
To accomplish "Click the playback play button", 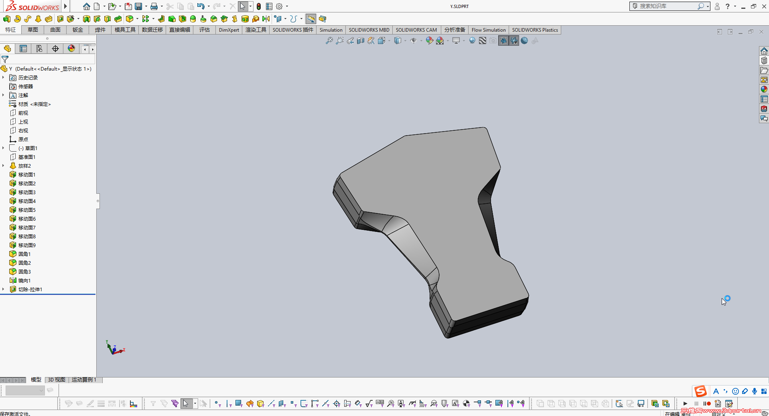I will point(685,404).
